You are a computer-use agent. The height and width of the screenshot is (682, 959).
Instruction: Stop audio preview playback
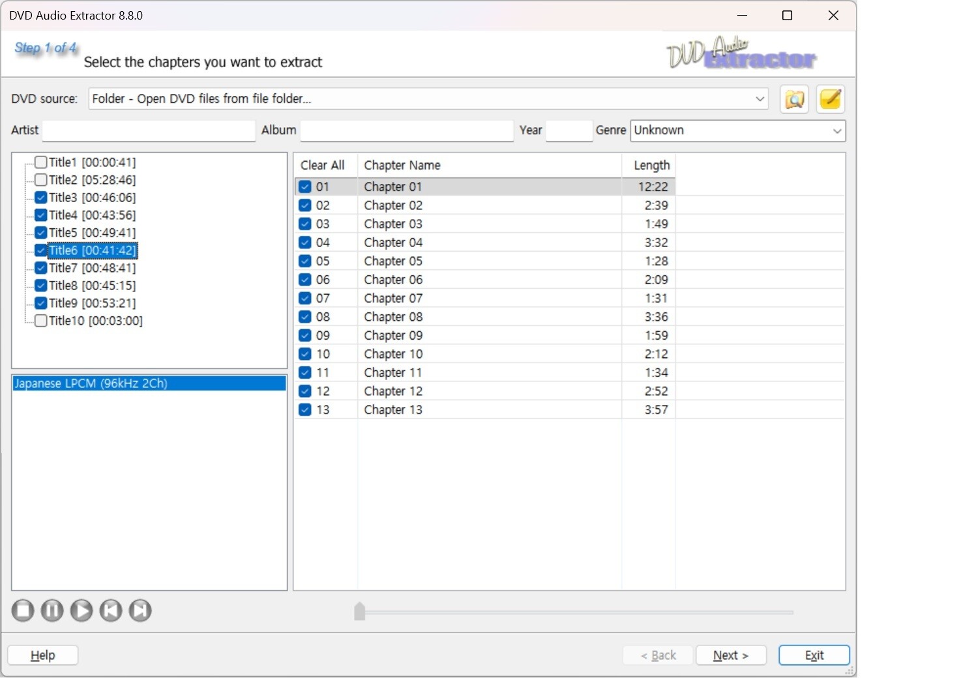click(x=23, y=610)
